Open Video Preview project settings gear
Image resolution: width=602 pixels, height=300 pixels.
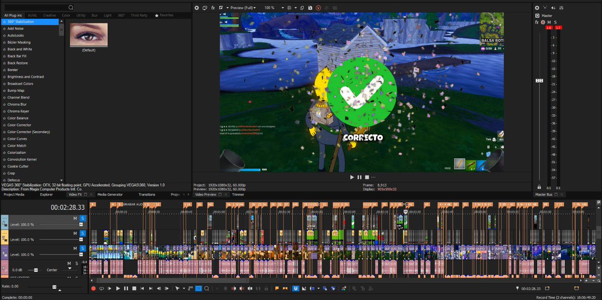pos(197,8)
